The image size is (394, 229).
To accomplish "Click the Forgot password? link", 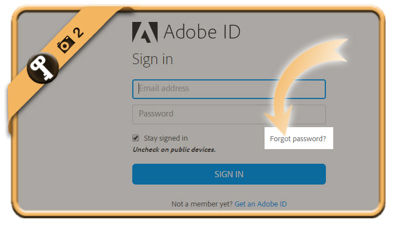I will [x=298, y=139].
